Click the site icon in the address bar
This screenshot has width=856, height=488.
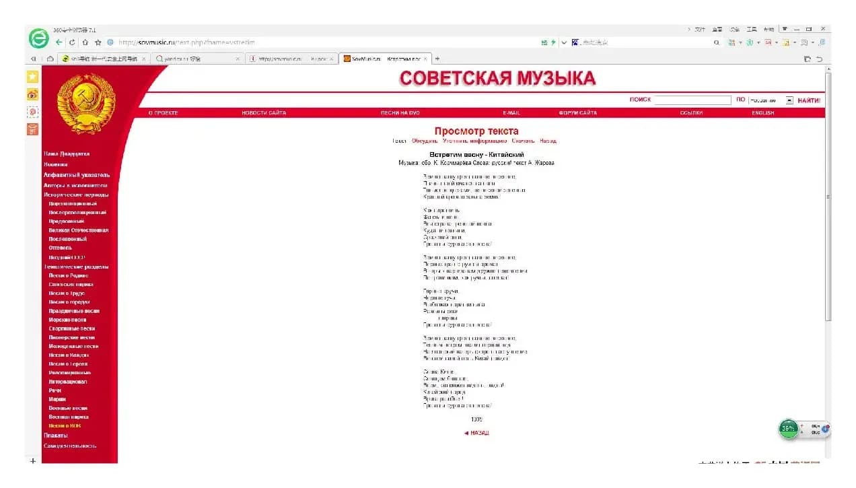[x=110, y=42]
